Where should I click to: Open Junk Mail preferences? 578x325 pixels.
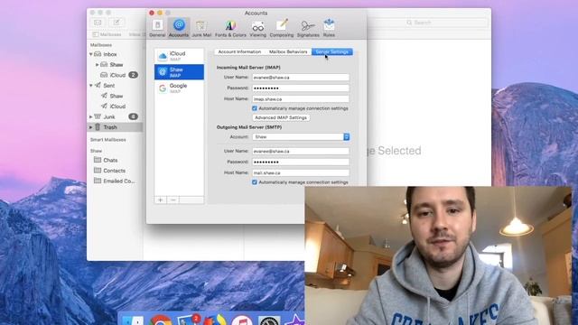point(201,28)
